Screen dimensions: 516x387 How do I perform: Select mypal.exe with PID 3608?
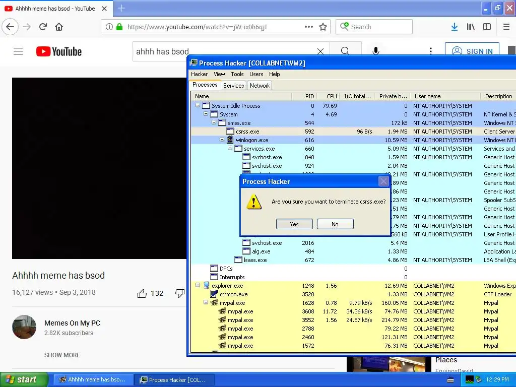point(353,311)
